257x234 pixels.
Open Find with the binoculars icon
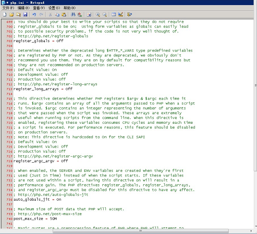click(x=73, y=15)
